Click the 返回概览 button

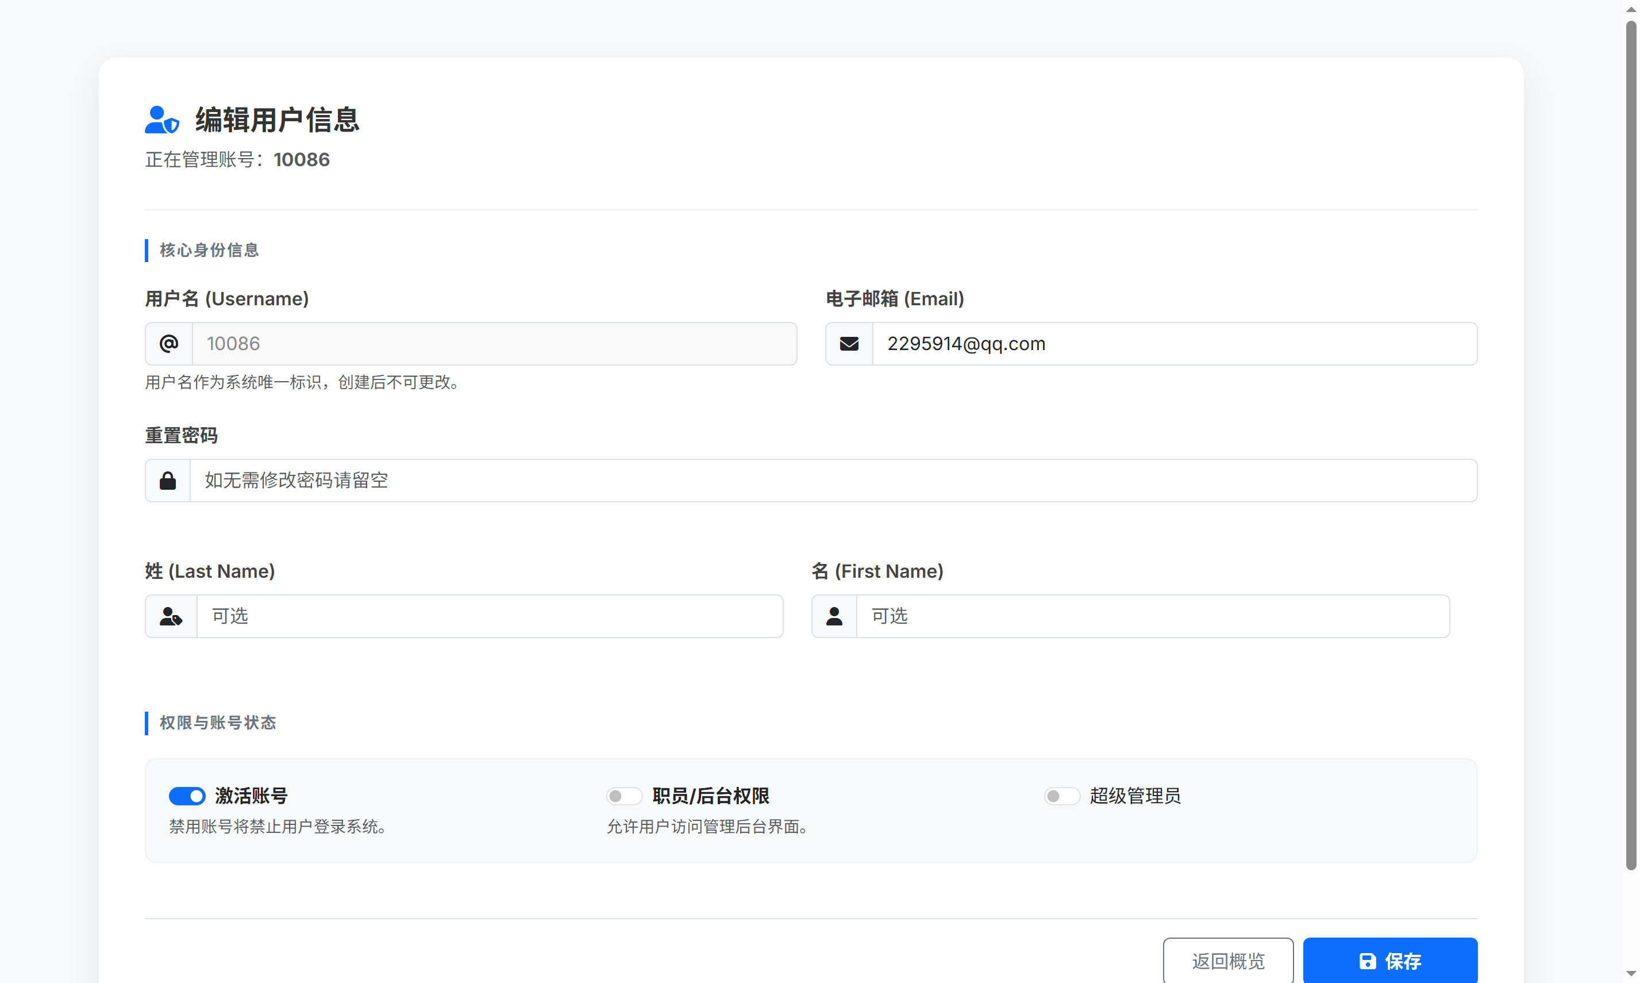point(1227,961)
